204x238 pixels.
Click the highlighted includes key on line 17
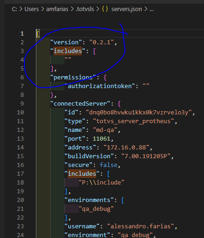(82, 174)
